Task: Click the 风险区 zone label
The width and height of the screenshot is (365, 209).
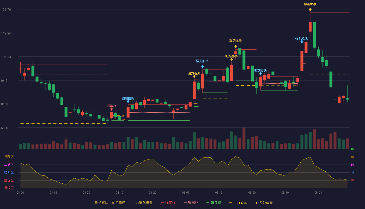Action: tap(9, 157)
